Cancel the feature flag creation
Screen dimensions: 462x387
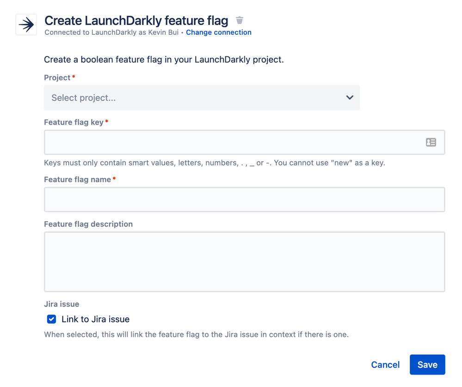pos(385,365)
